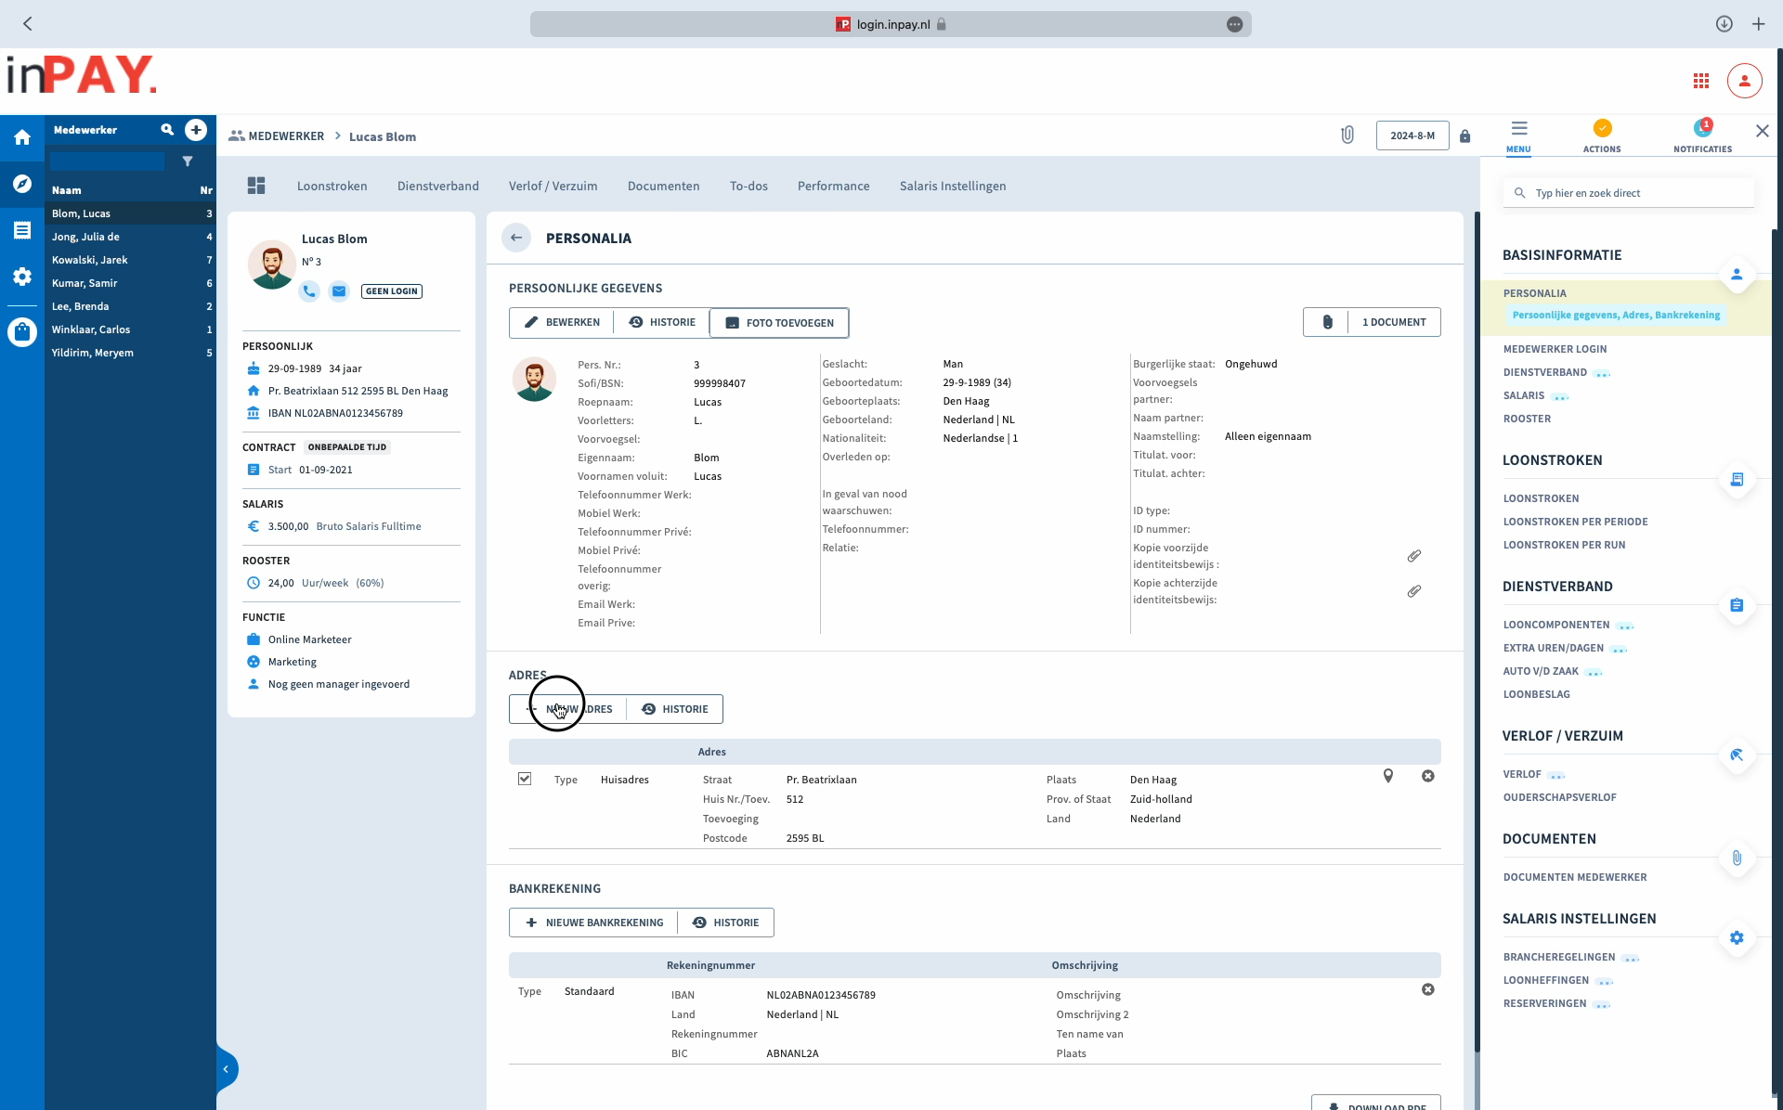
Task: Open Historie in Bankrekening section
Action: 726,923
